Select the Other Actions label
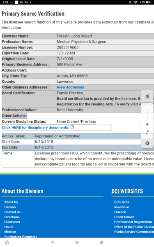The image size is (154, 247). [x=14, y=116]
